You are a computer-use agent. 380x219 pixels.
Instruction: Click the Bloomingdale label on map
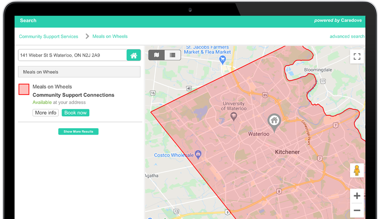click(x=318, y=70)
